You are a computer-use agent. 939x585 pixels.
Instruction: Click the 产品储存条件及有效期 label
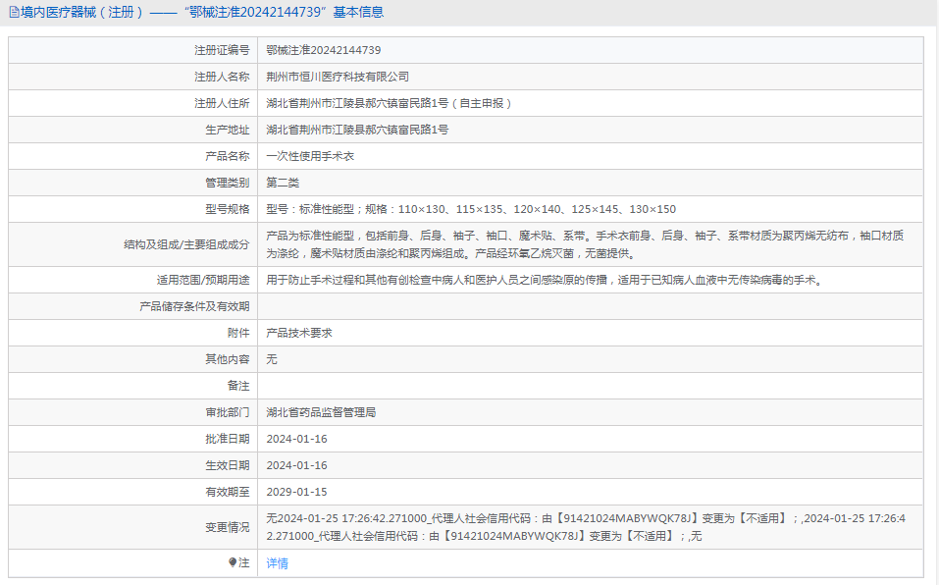[x=194, y=306]
